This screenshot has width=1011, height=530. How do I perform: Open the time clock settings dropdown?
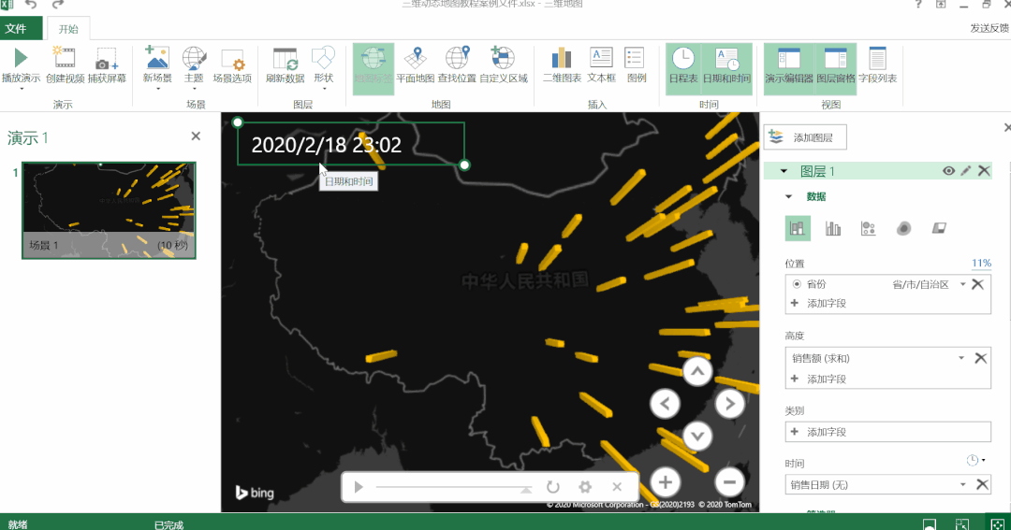tap(975, 461)
